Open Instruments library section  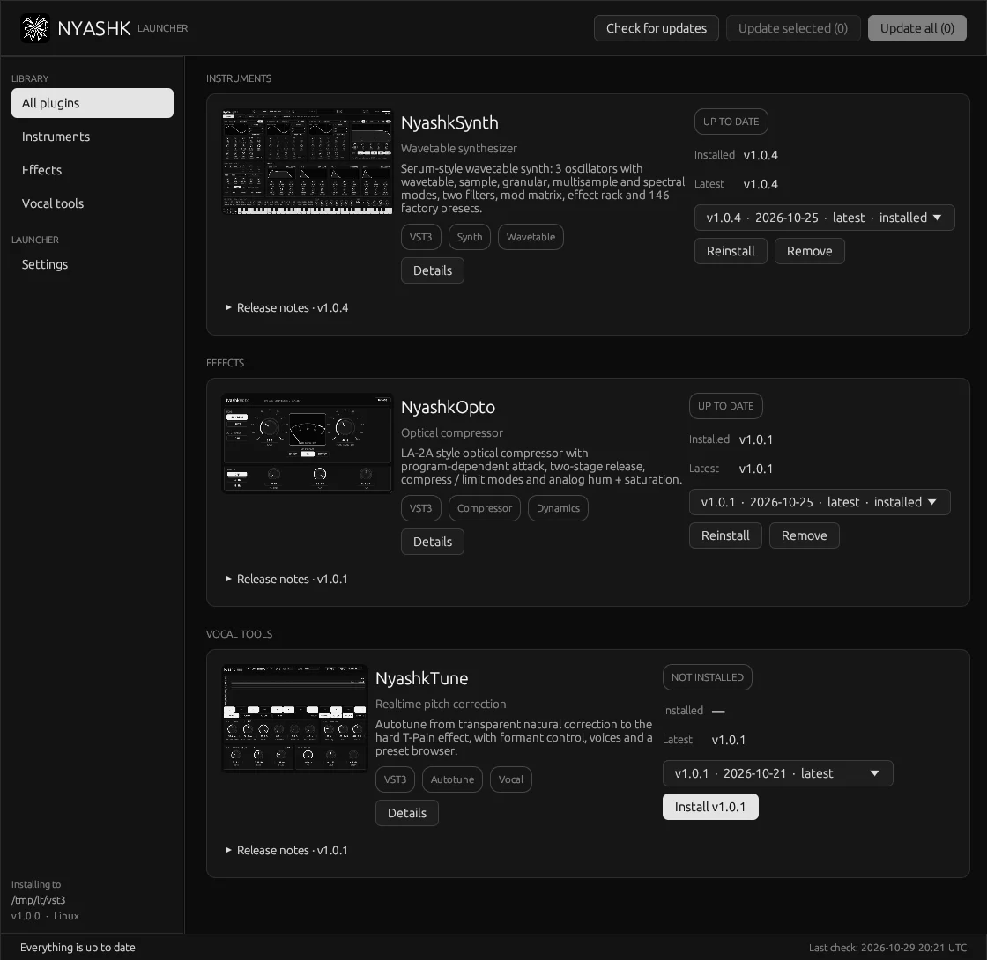click(93, 137)
